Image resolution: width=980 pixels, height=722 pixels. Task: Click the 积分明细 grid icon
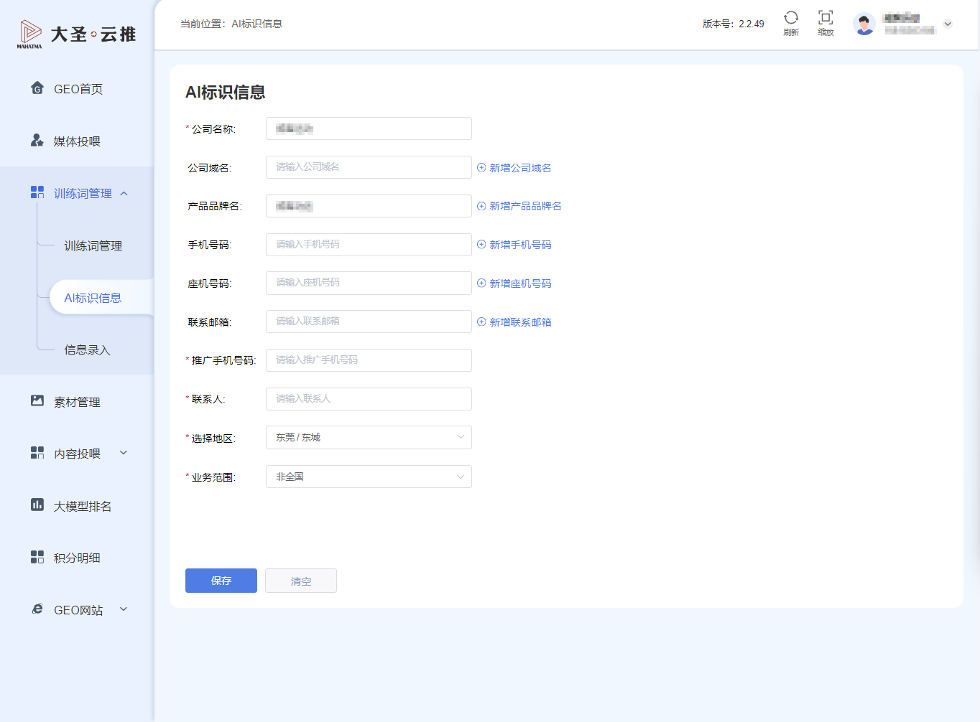37,557
